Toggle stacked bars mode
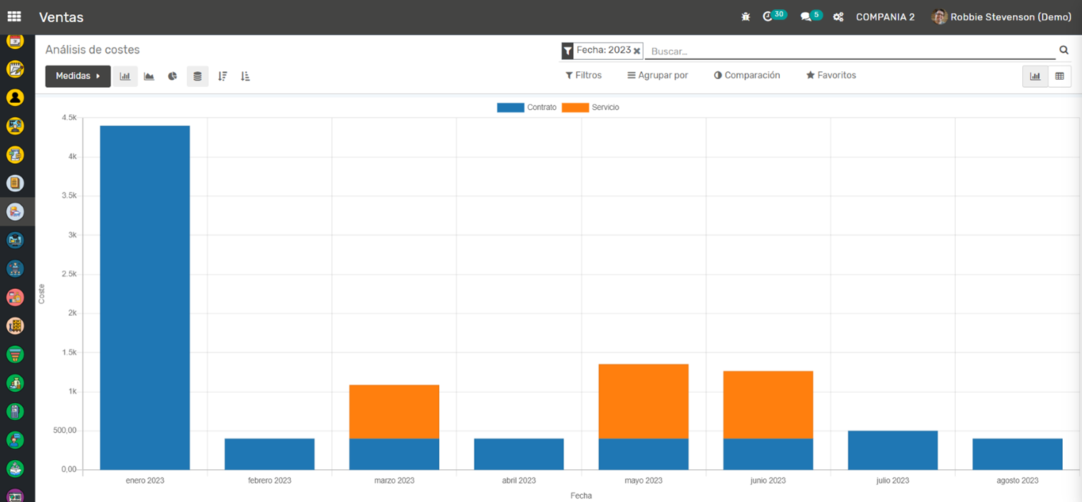Image resolution: width=1082 pixels, height=502 pixels. tap(197, 76)
